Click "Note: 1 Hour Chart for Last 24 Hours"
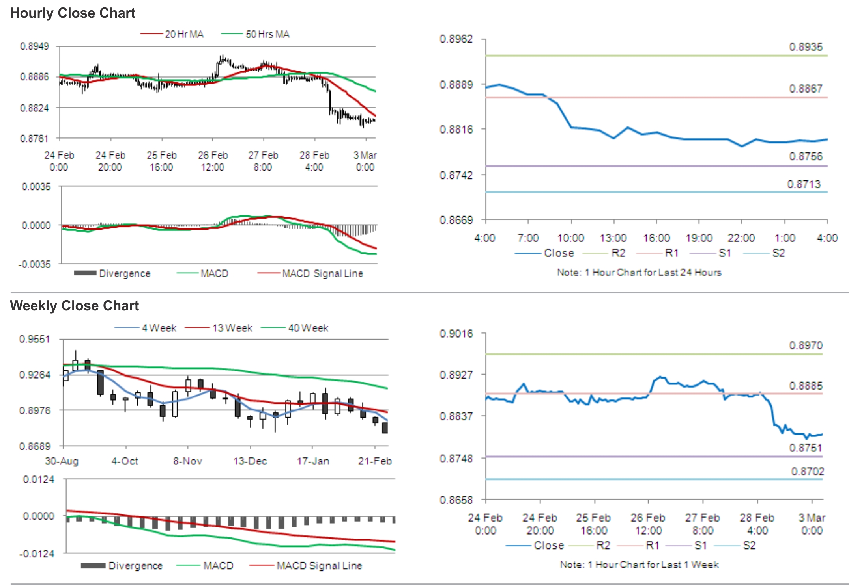 [x=639, y=272]
